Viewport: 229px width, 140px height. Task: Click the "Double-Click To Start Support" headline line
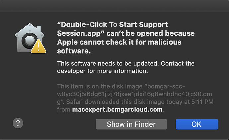point(112,24)
